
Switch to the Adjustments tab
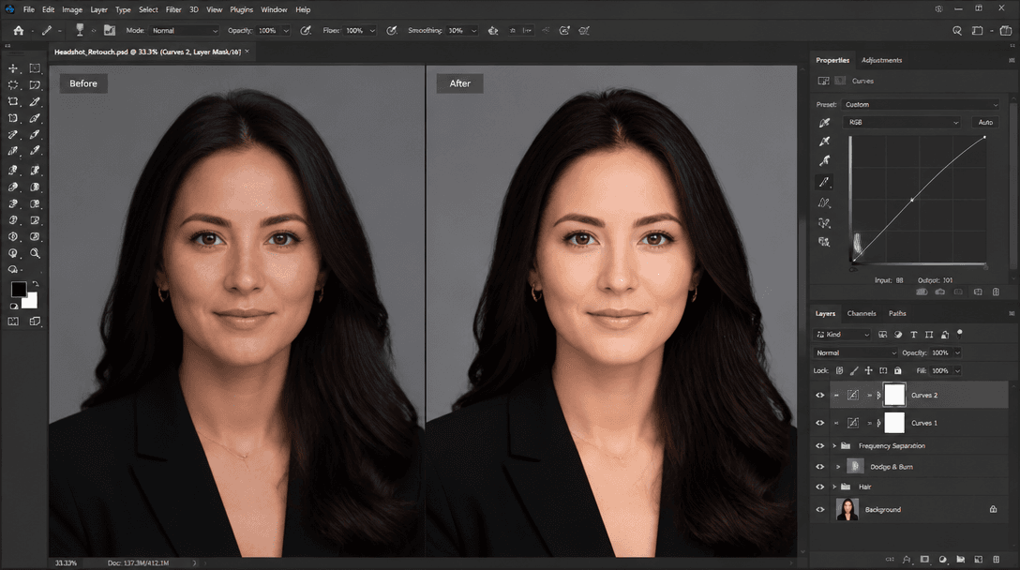[x=881, y=60]
